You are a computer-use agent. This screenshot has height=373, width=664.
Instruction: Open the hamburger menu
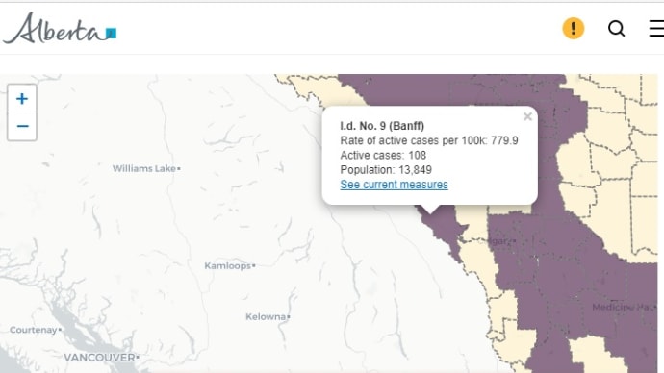tap(656, 28)
